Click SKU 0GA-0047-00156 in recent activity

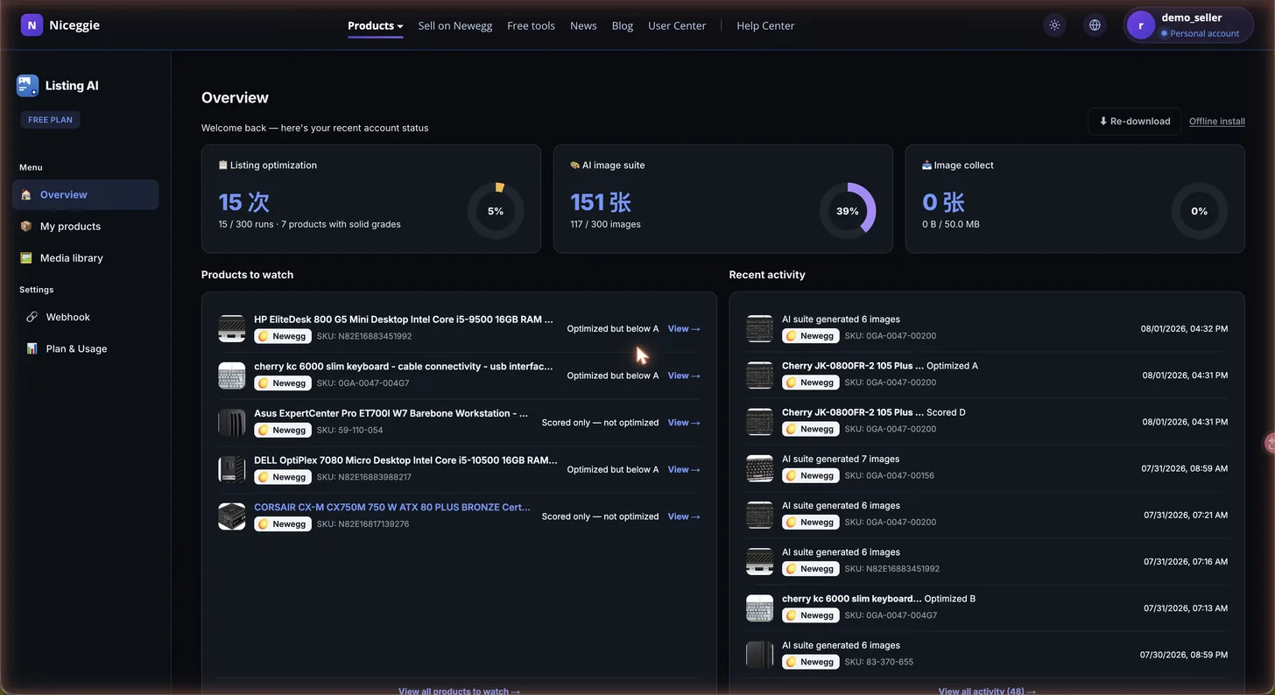pyautogui.click(x=891, y=475)
